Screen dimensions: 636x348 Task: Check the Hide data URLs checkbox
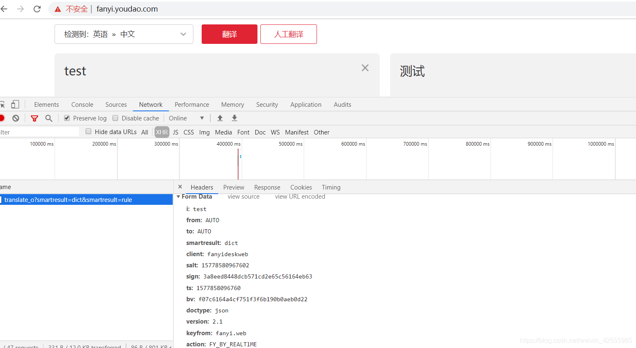pyautogui.click(x=88, y=132)
